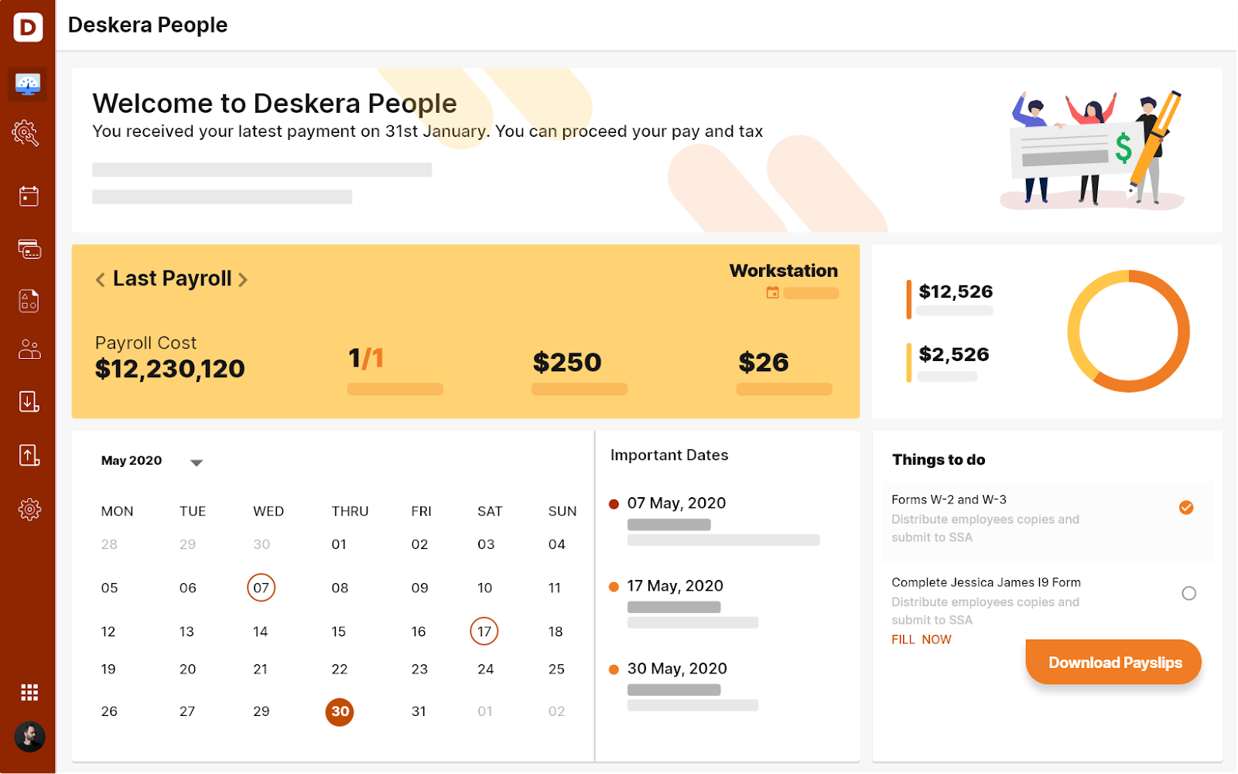Viewport: 1238px width, 774px height.
Task: Open the employees people icon in sidebar
Action: [29, 349]
